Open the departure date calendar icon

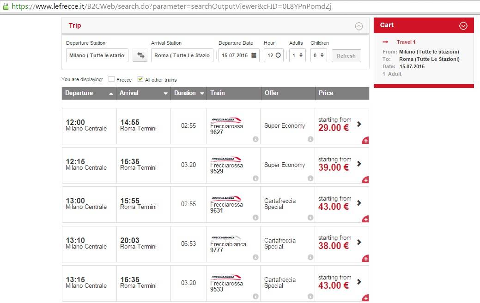pyautogui.click(x=254, y=55)
